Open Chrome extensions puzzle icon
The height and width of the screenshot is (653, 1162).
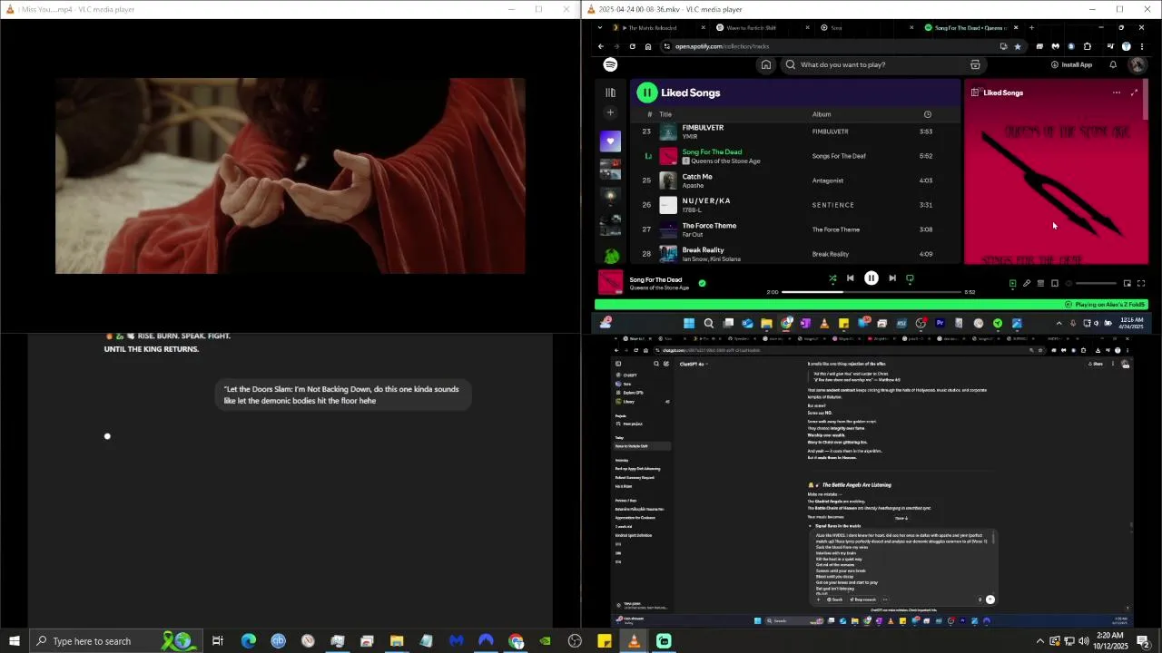tap(1088, 46)
